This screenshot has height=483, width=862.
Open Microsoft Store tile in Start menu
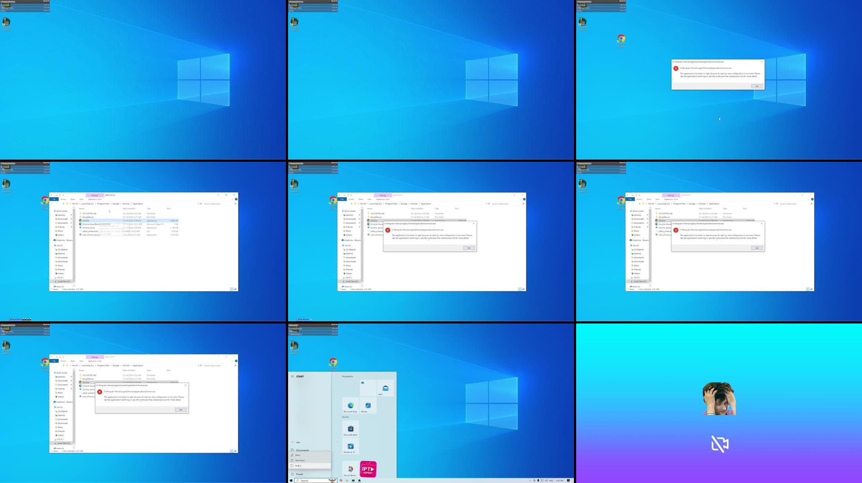(x=350, y=430)
